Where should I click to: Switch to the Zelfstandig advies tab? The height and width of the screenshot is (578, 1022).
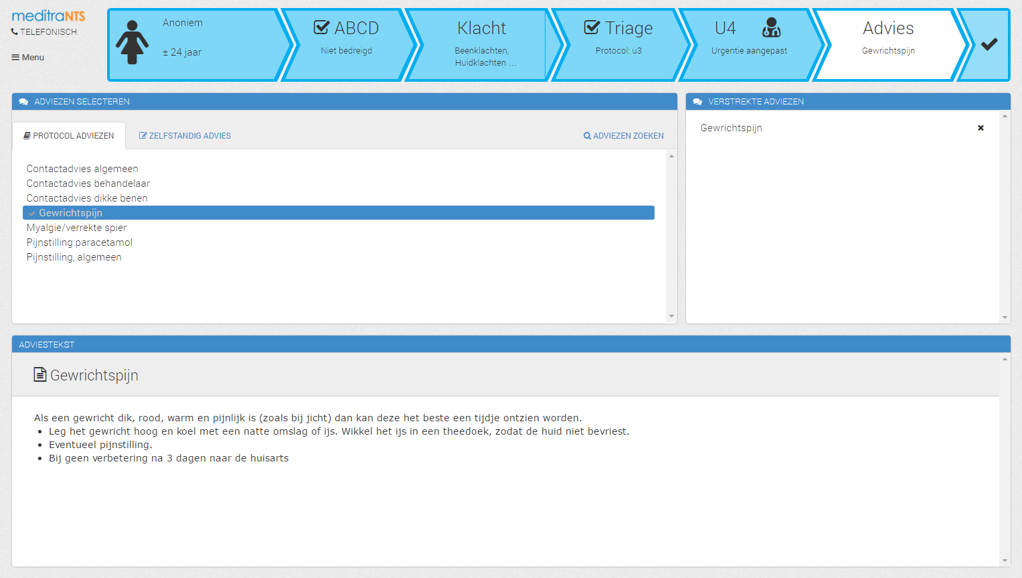coord(185,136)
